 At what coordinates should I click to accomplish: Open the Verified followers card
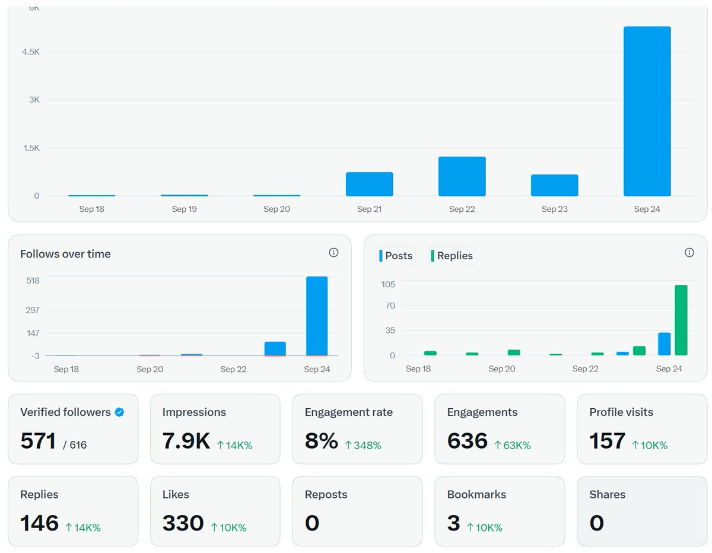(73, 429)
